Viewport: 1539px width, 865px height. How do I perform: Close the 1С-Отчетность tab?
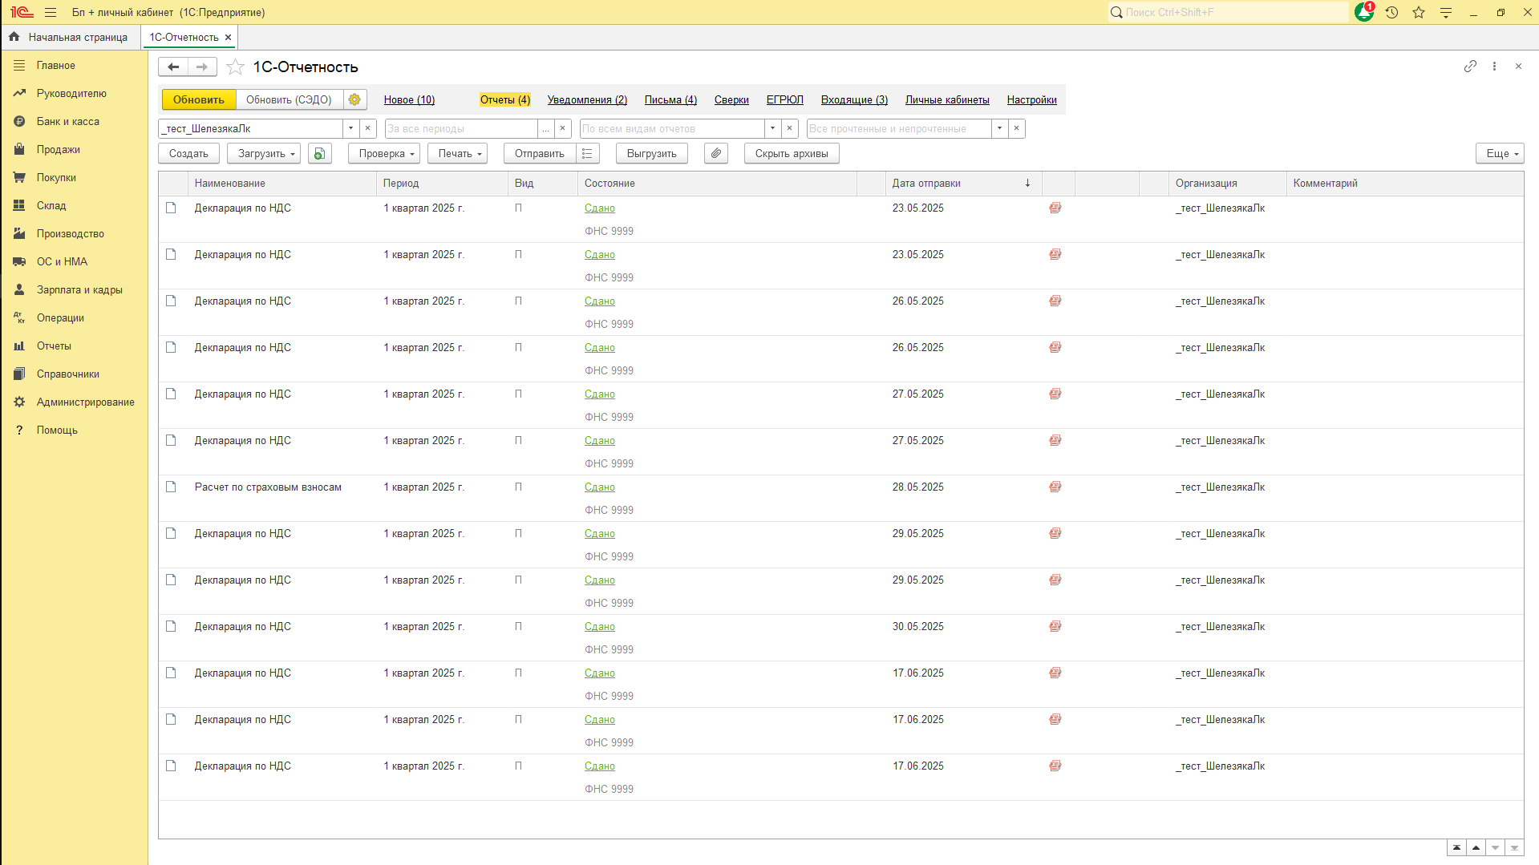click(x=228, y=37)
